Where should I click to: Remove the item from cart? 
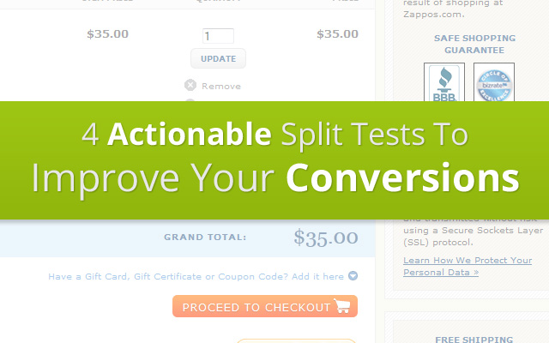(x=221, y=86)
